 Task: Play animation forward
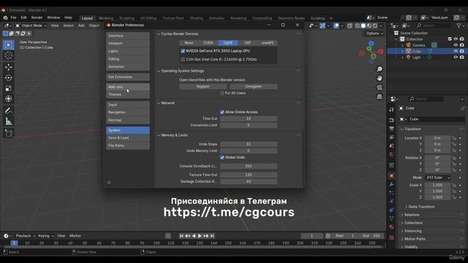200,236
